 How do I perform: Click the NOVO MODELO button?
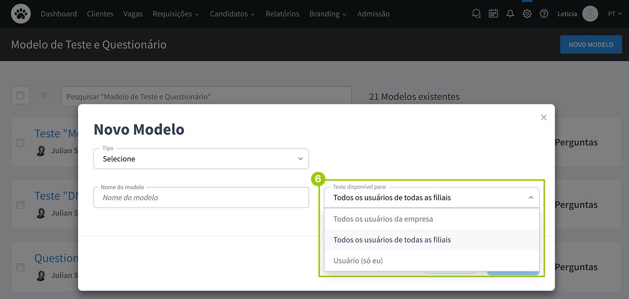pyautogui.click(x=591, y=45)
